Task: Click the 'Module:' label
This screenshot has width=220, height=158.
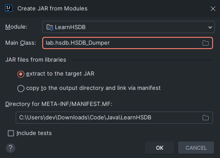Action: [x=16, y=27]
